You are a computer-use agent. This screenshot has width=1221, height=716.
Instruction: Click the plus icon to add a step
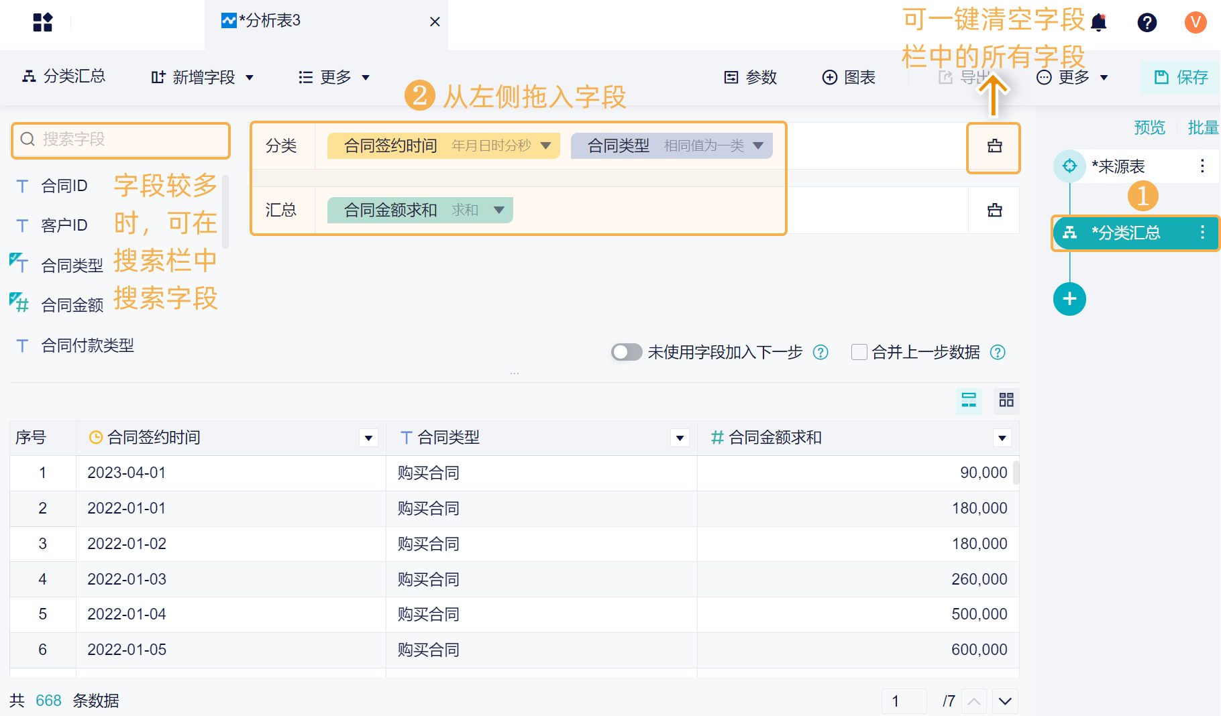click(1069, 299)
